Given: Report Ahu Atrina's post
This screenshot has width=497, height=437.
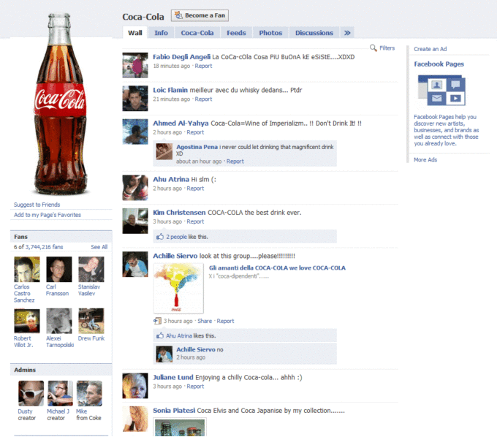Looking at the screenshot, I should (x=195, y=189).
